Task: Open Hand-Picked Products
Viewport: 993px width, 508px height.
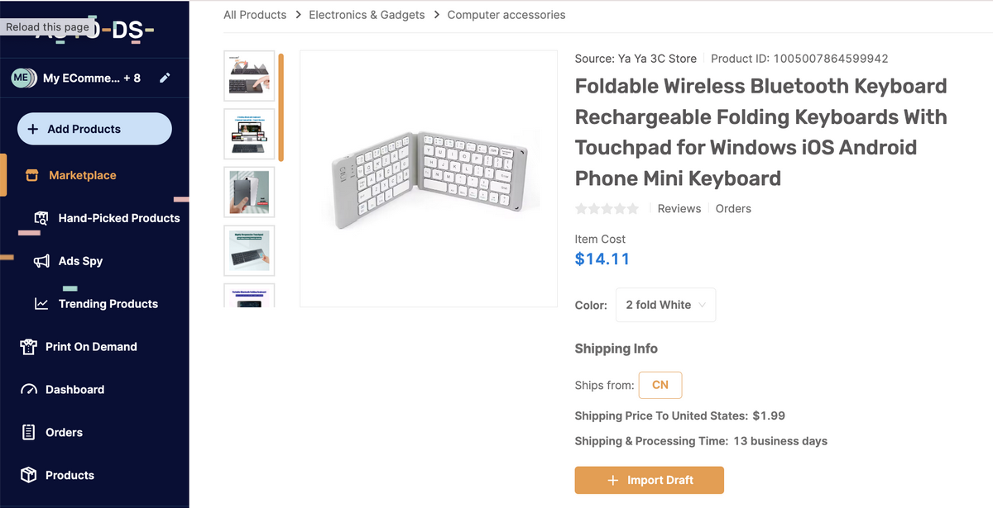Action: tap(119, 218)
